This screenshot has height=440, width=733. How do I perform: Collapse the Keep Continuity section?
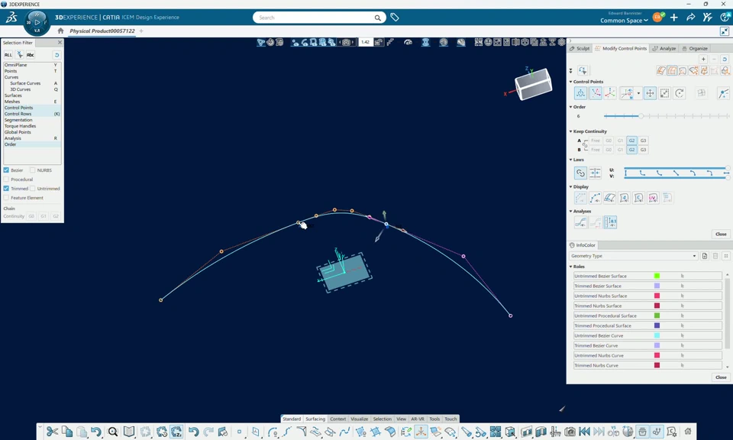(571, 131)
